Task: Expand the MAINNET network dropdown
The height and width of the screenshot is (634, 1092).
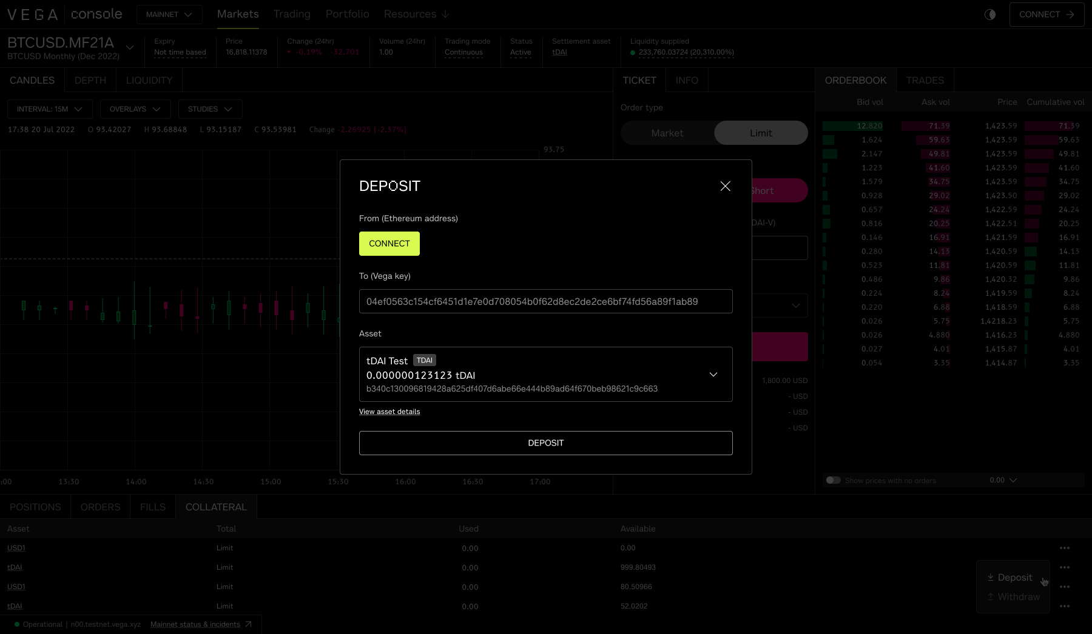Action: (169, 14)
